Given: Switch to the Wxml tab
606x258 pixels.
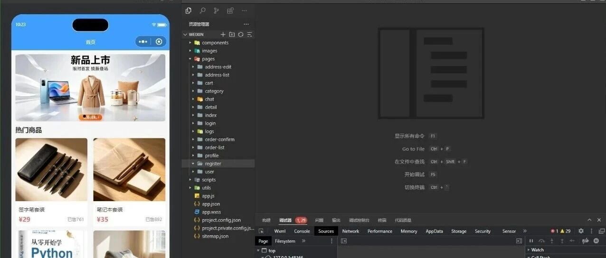Looking at the screenshot, I should (280, 231).
